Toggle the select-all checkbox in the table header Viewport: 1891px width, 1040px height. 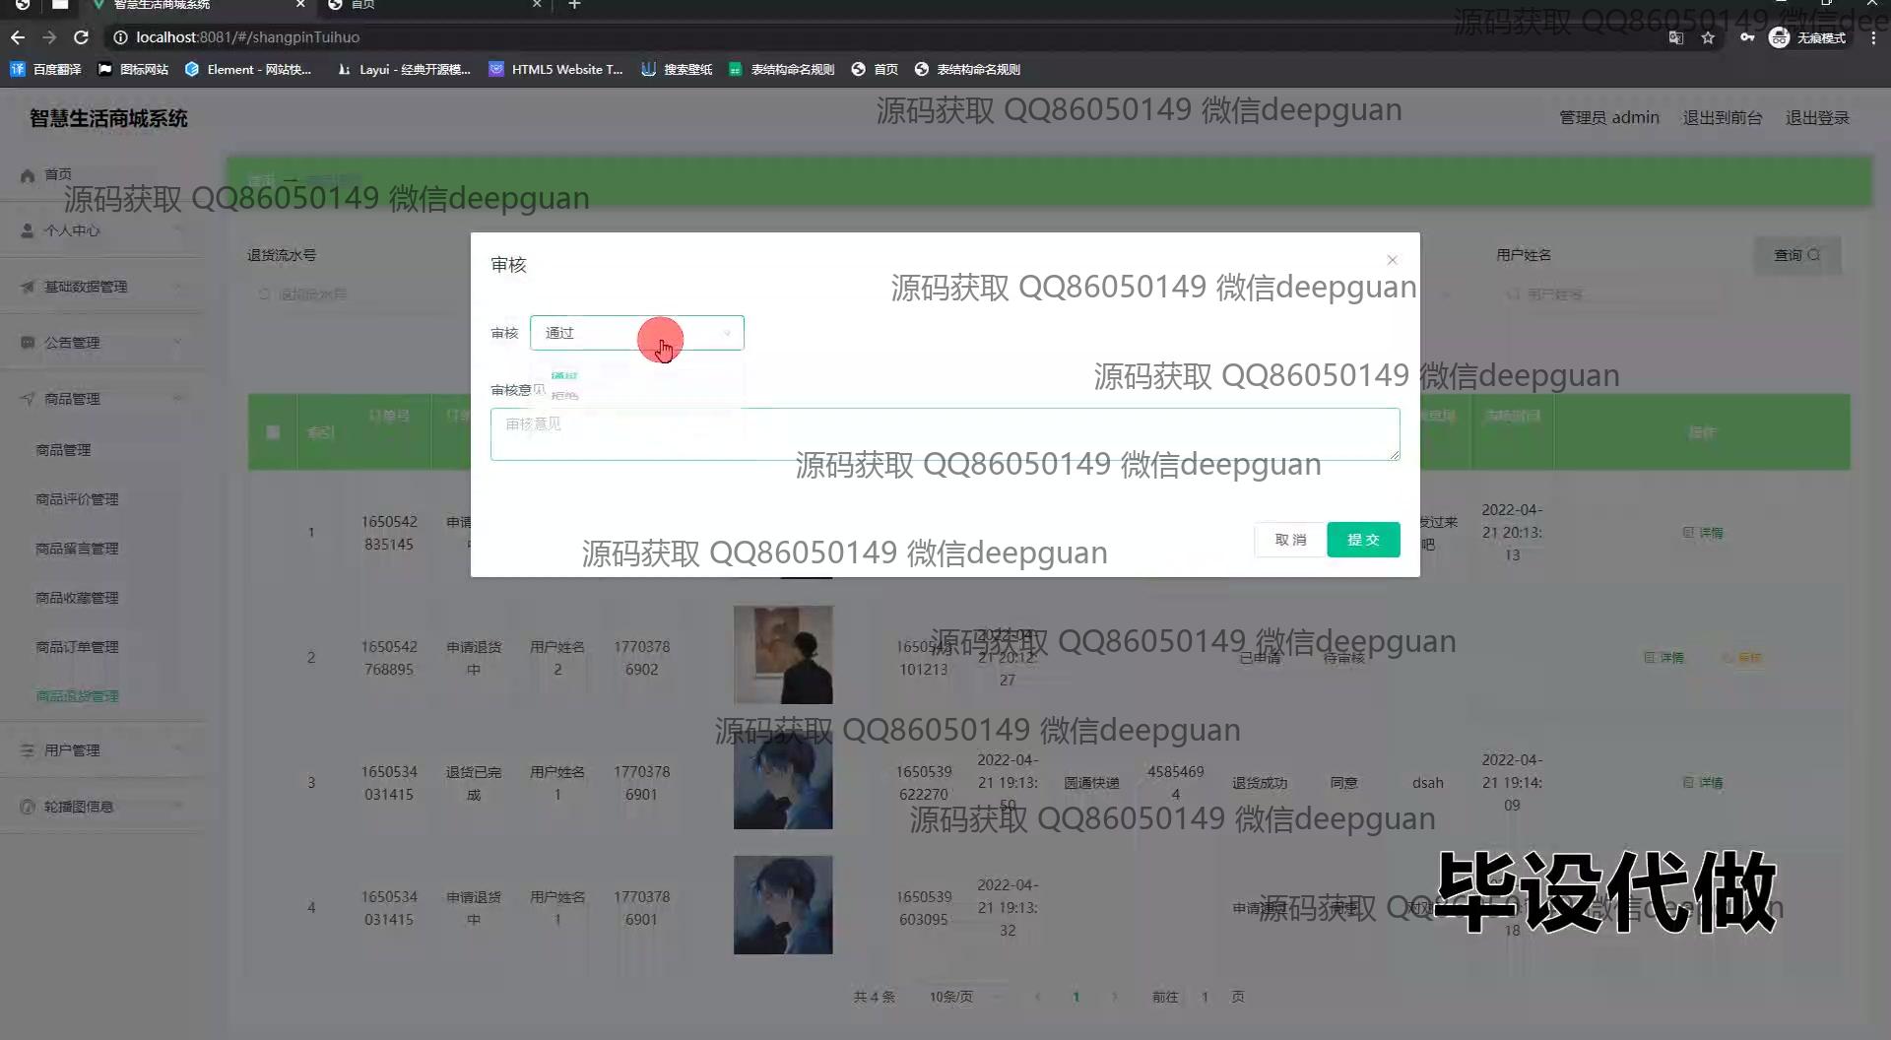(273, 432)
